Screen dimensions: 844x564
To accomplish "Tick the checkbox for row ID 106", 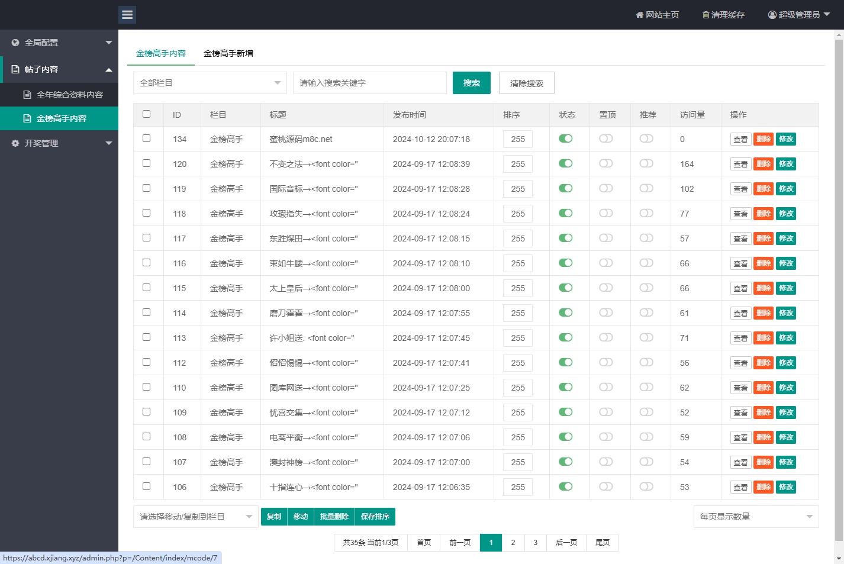I will (x=147, y=486).
